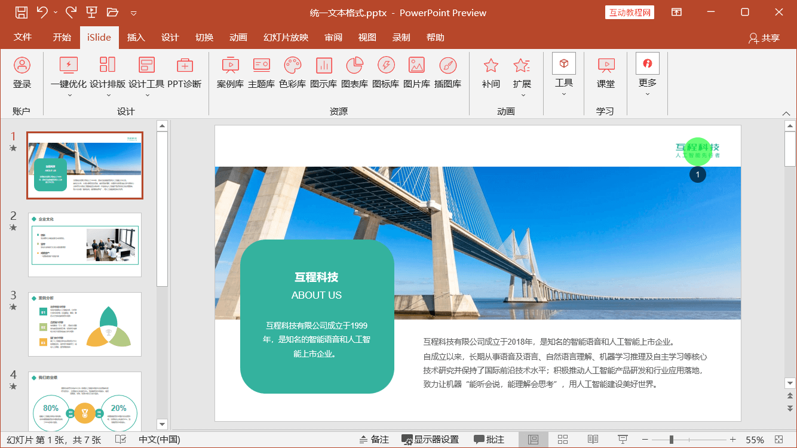Toggle the 批注 comments pane
Screen dimensions: 797x448
click(489, 440)
